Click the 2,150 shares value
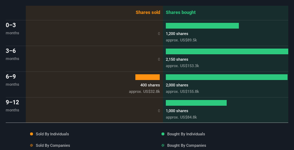Viewport: 294px width, 150px height. (177, 59)
